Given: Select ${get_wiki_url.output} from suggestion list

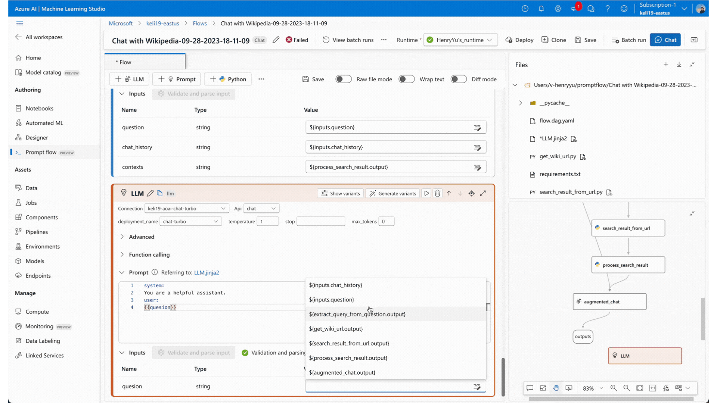Looking at the screenshot, I should tap(336, 329).
